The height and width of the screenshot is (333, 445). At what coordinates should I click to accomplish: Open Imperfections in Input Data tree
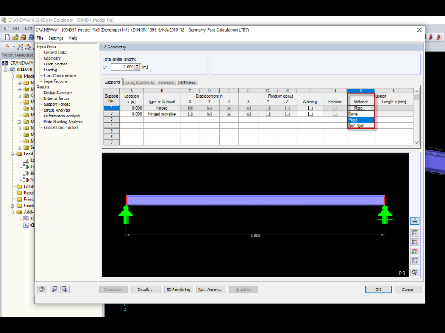tap(56, 81)
